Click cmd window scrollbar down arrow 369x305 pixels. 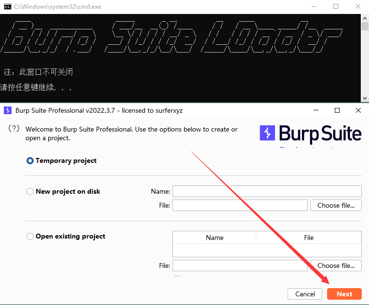365,98
